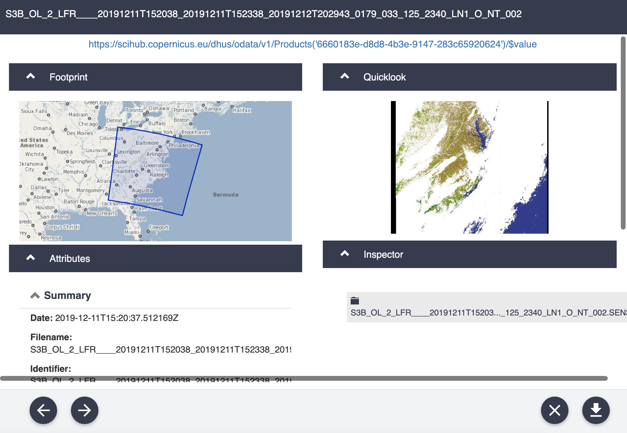627x433 pixels.
Task: Click the folder icon in Inspector
Action: point(355,301)
